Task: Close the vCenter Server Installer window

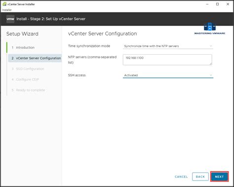Action: click(228, 4)
